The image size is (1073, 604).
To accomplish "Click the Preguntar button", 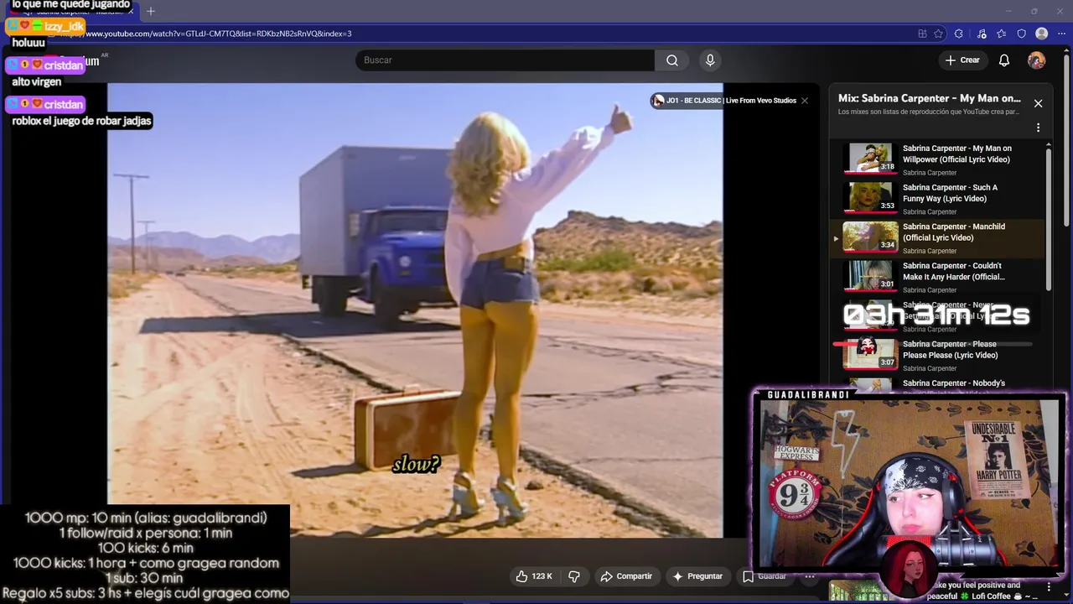I will tap(697, 576).
